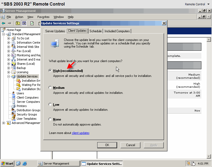Screen dimensions: 212x167
Task: Collapse the Update Services node
Action: point(8,76)
